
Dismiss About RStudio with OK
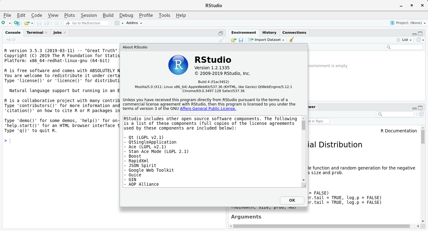292,200
